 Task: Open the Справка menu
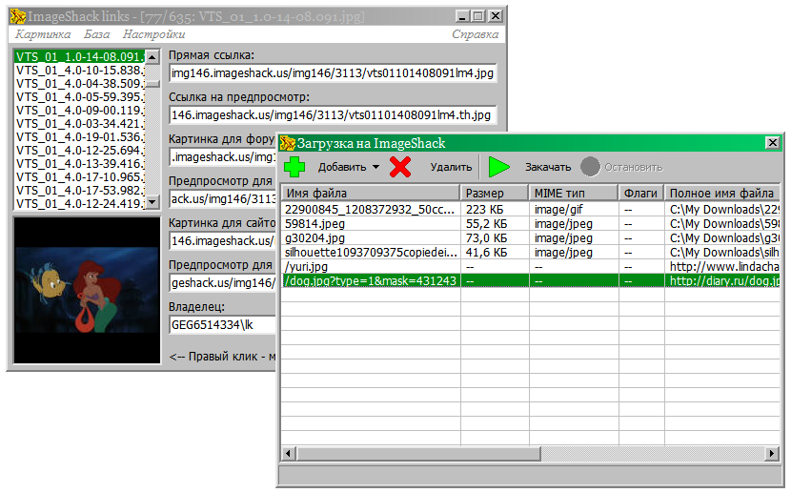click(x=476, y=34)
